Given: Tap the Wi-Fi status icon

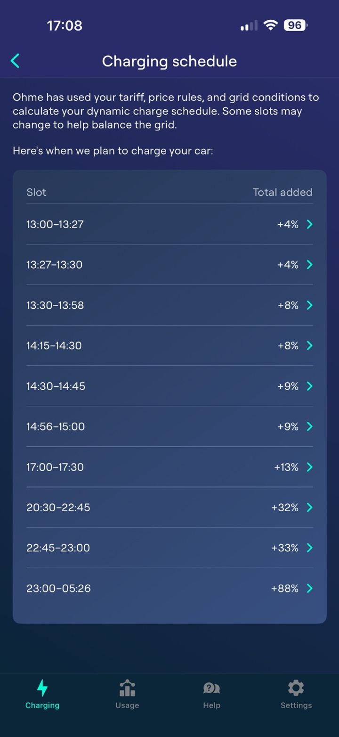Looking at the screenshot, I should [271, 25].
